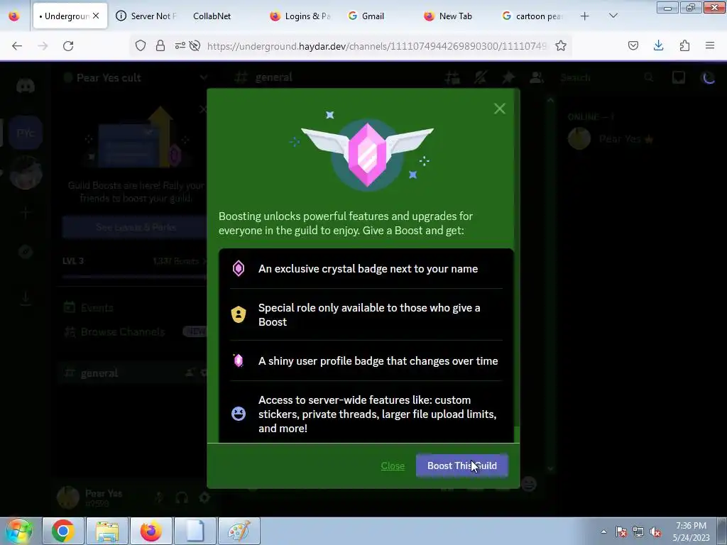Click the Pear Yes member in the online list

[619, 139]
